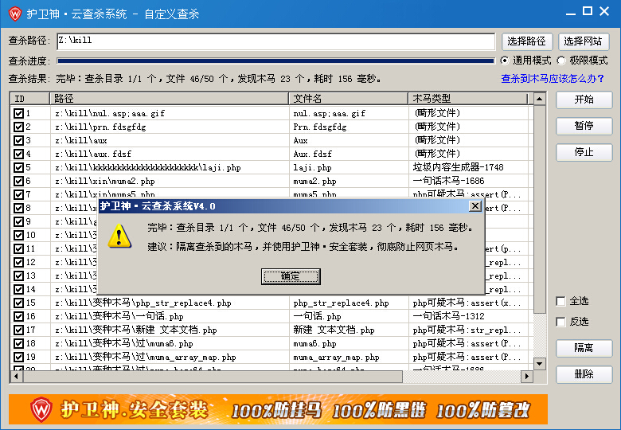The width and height of the screenshot is (621, 430).
Task: Click the 选择路径 button
Action: pos(526,41)
